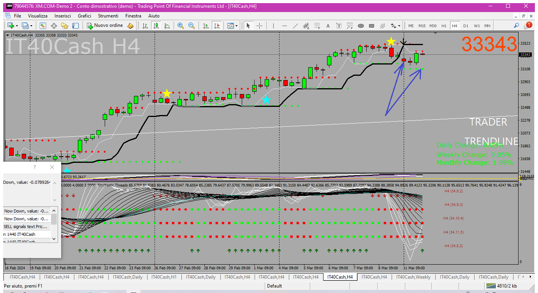Open the Grafici menu
The width and height of the screenshot is (538, 293).
point(84,16)
